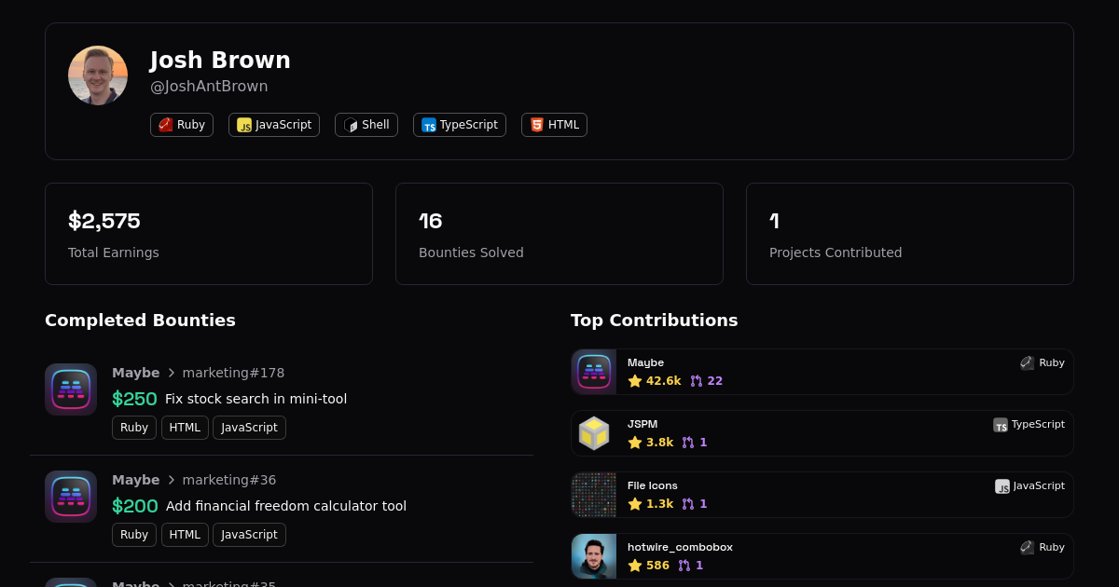
Task: Select the TypeScript badge in profile header
Action: click(460, 125)
